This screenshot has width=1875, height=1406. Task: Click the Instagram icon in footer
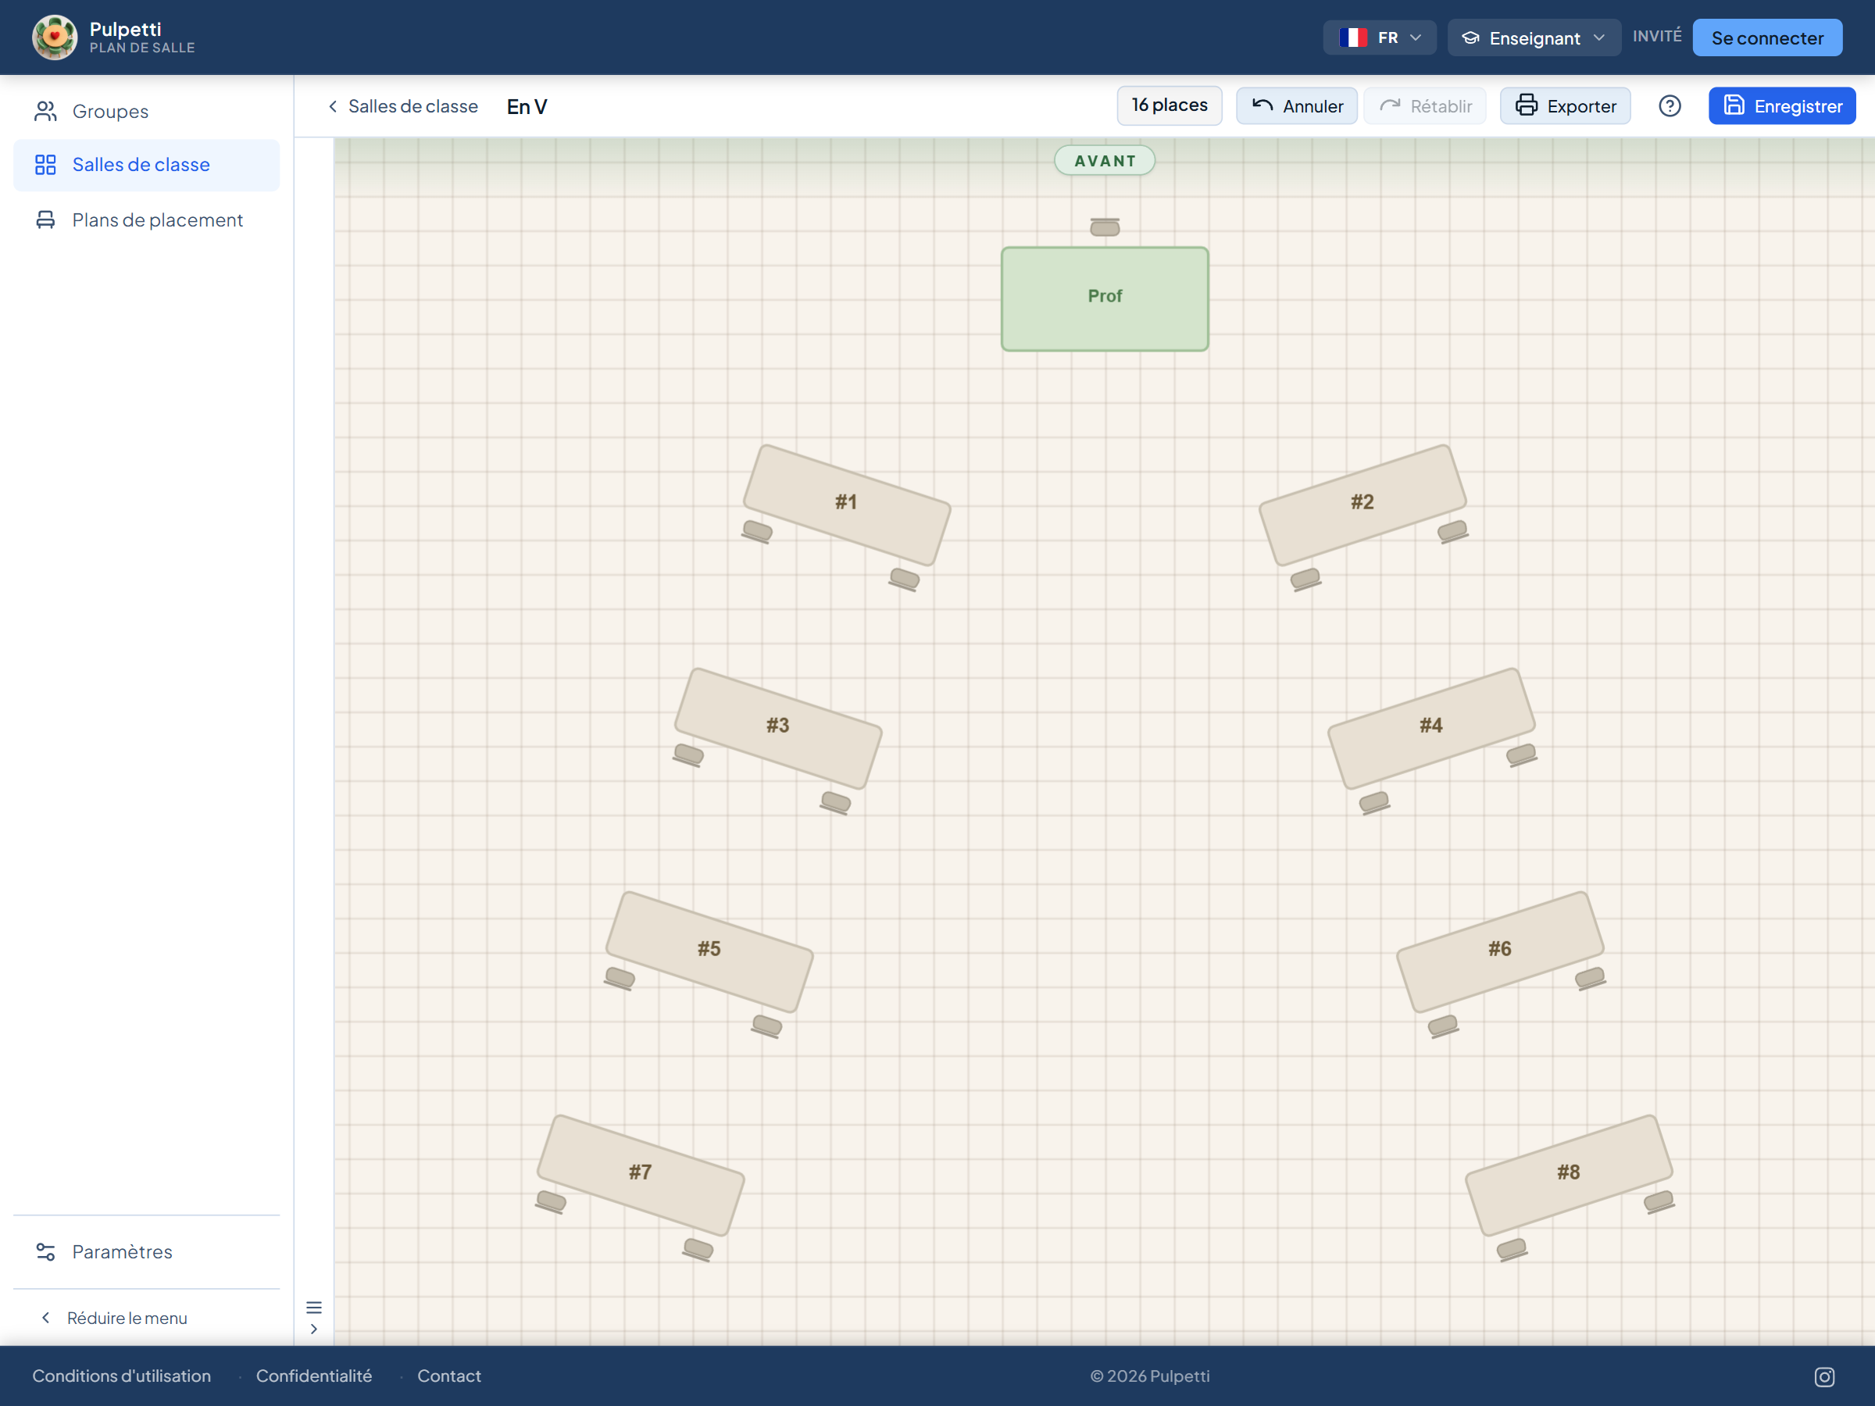1824,1377
